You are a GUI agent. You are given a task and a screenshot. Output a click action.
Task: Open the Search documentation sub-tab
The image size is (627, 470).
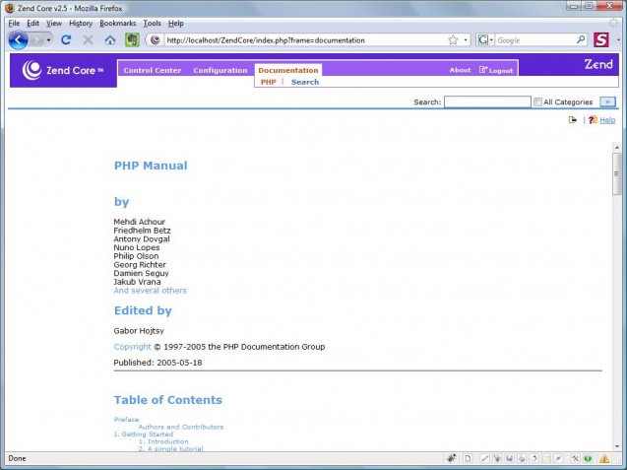(305, 82)
